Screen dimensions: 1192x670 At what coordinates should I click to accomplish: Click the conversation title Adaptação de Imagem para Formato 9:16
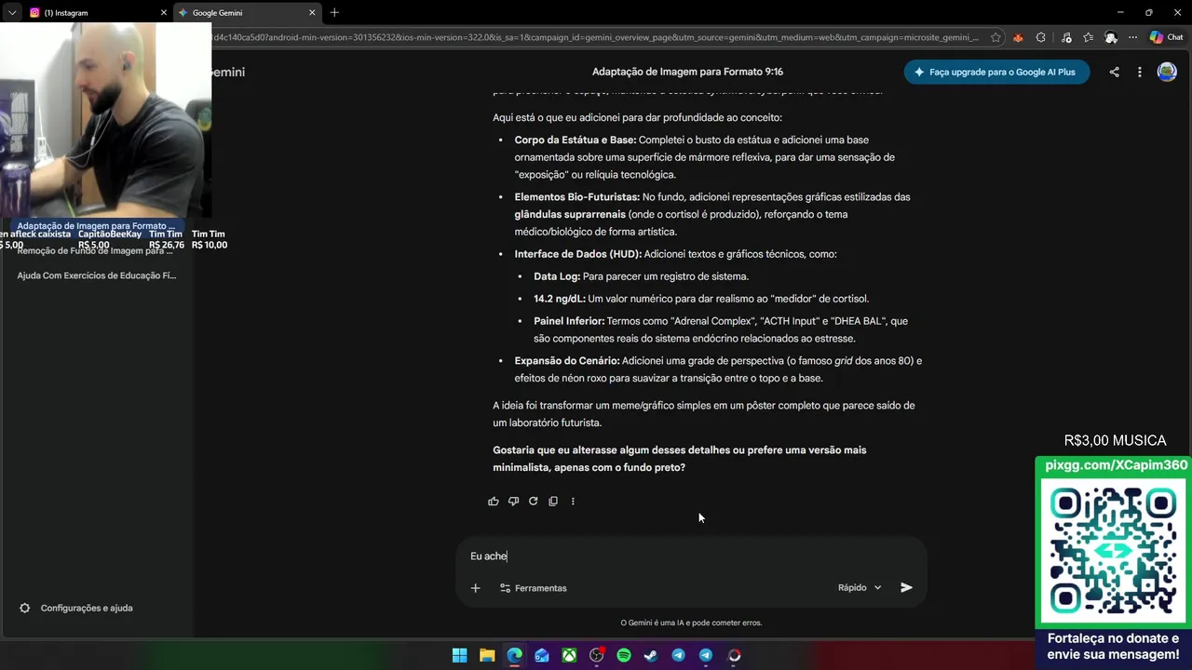point(687,72)
